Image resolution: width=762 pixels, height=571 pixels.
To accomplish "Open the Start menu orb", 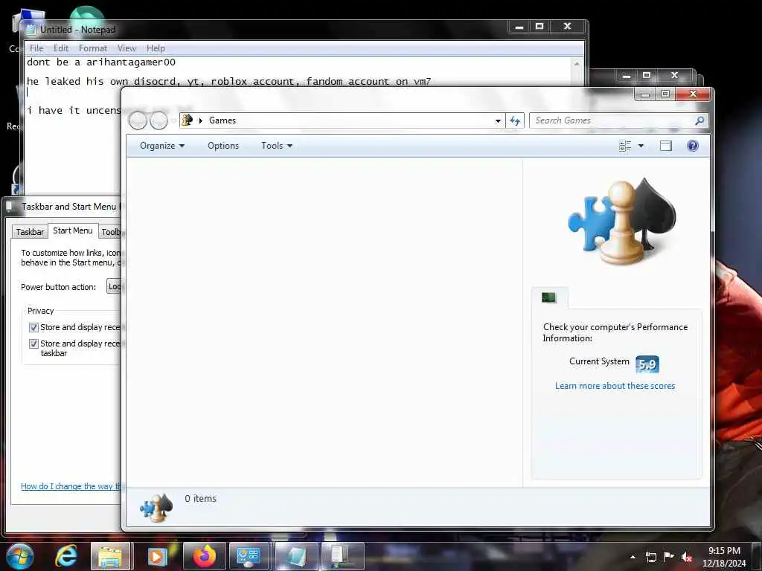I will 20,556.
